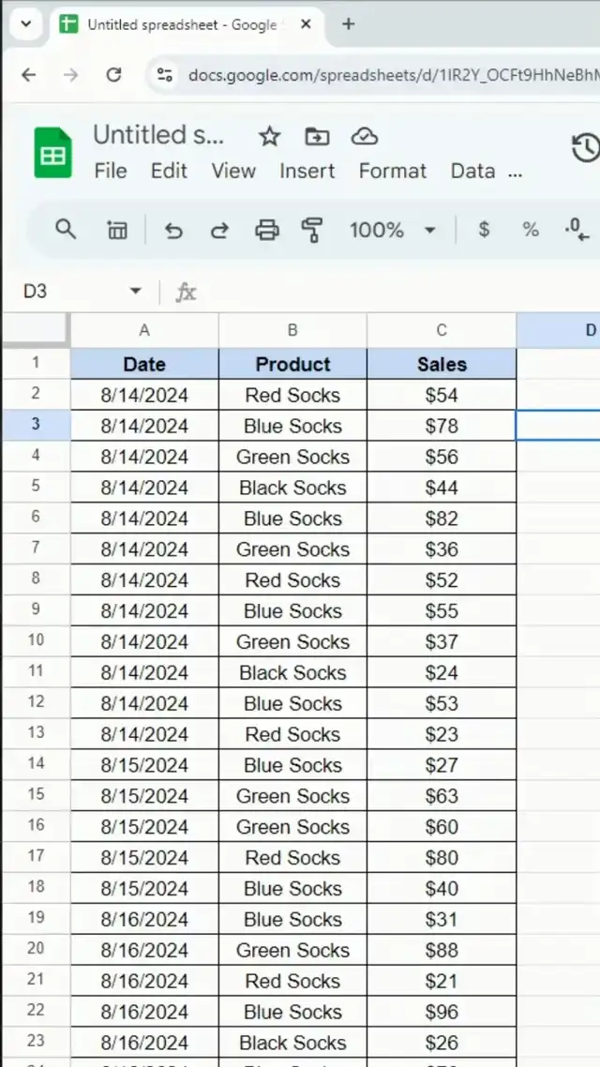Expand the 100% zoom dropdown
This screenshot has width=600, height=1067.
430,230
